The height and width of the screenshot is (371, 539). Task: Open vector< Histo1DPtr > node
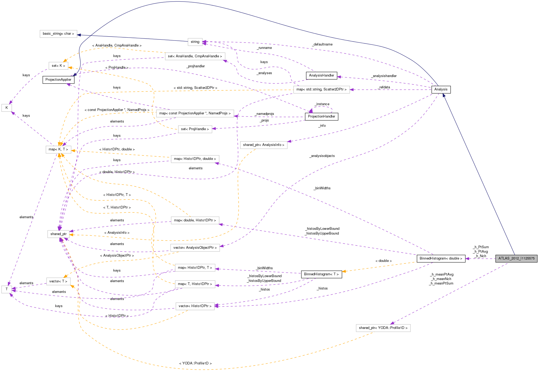tap(195, 306)
